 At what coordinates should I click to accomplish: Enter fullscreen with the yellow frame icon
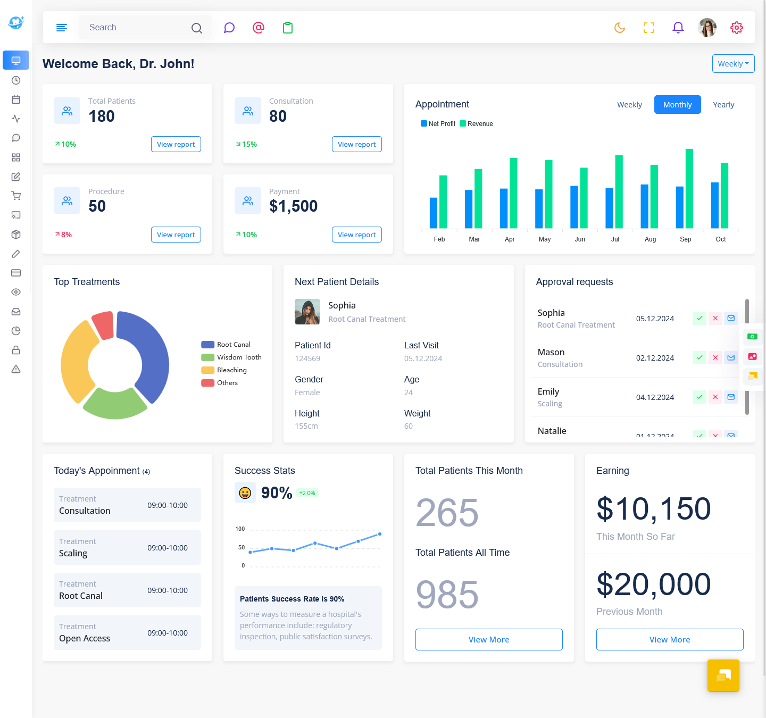pos(648,28)
